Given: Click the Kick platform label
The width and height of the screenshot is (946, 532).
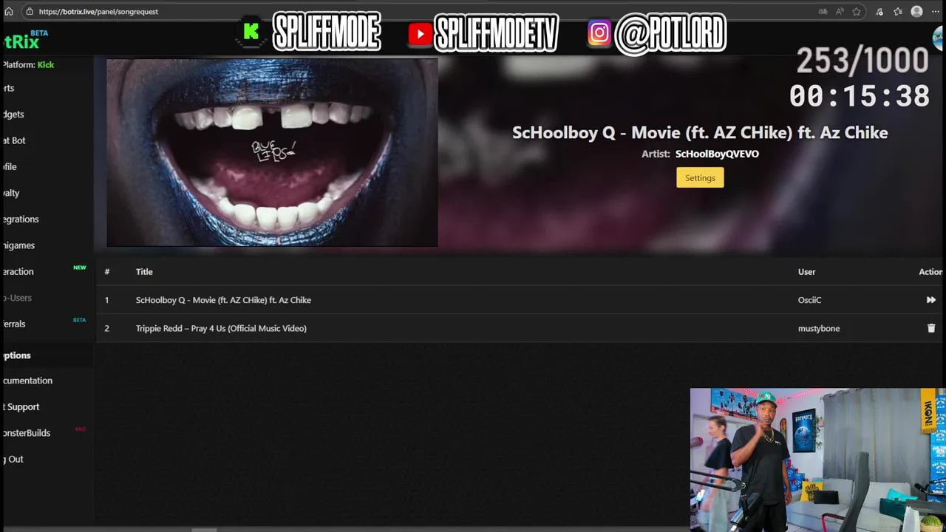Looking at the screenshot, I should tap(46, 65).
